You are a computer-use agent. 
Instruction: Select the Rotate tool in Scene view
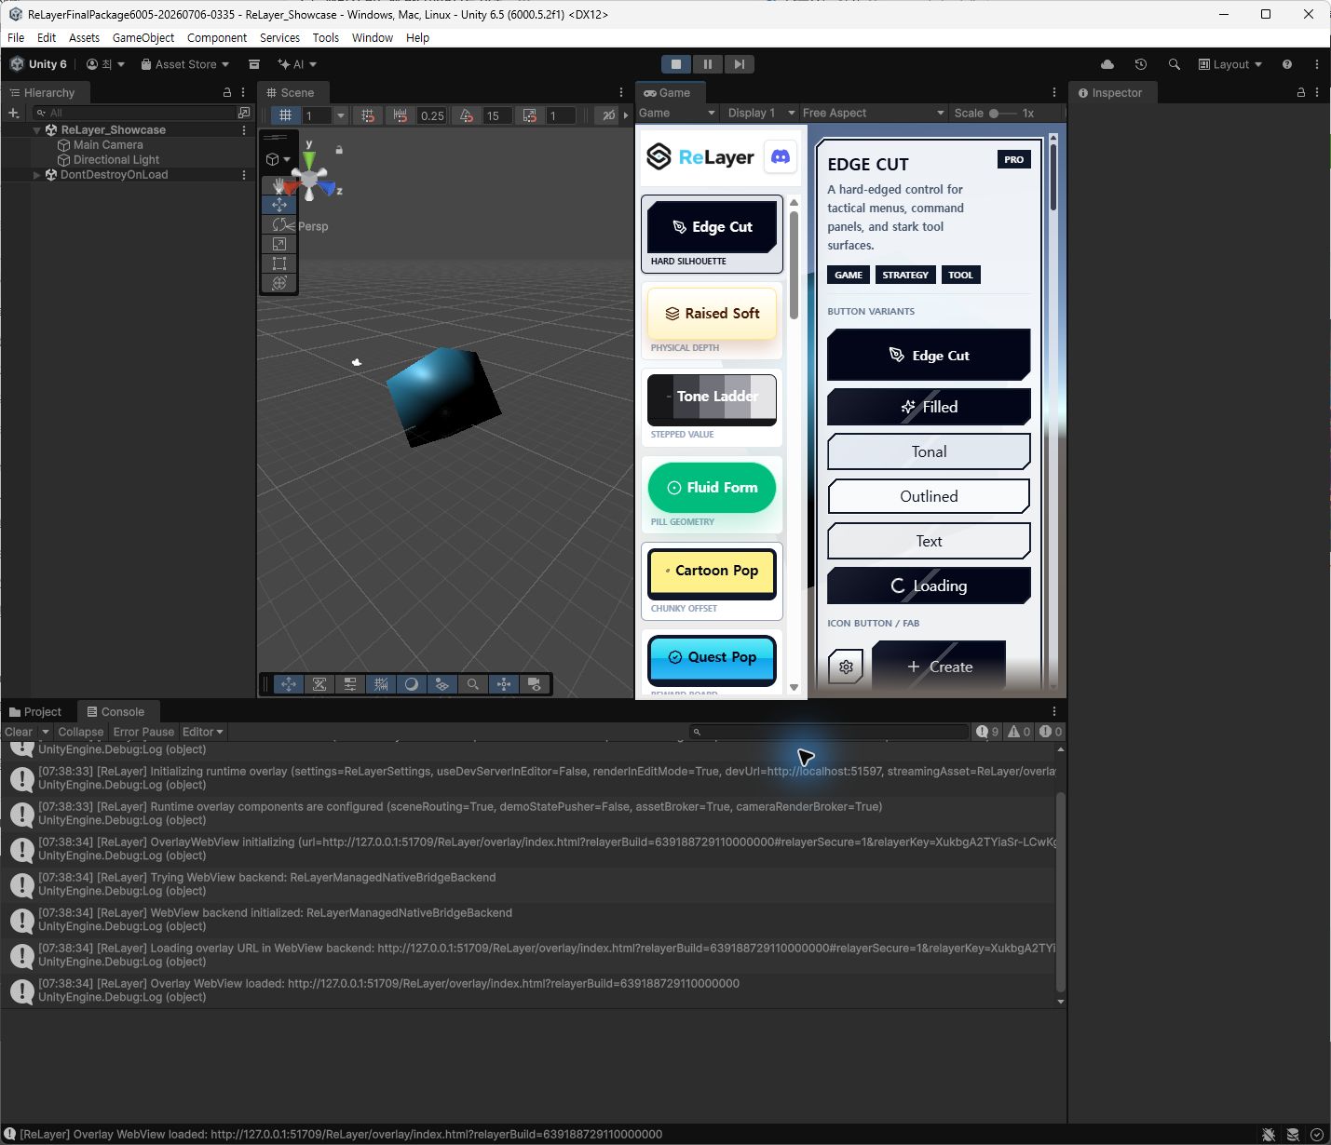pos(278,224)
